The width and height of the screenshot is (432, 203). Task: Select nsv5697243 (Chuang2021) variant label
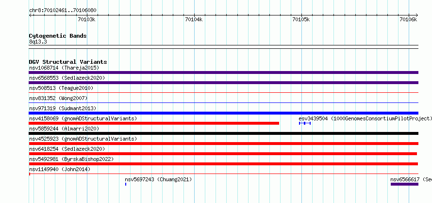click(x=158, y=179)
